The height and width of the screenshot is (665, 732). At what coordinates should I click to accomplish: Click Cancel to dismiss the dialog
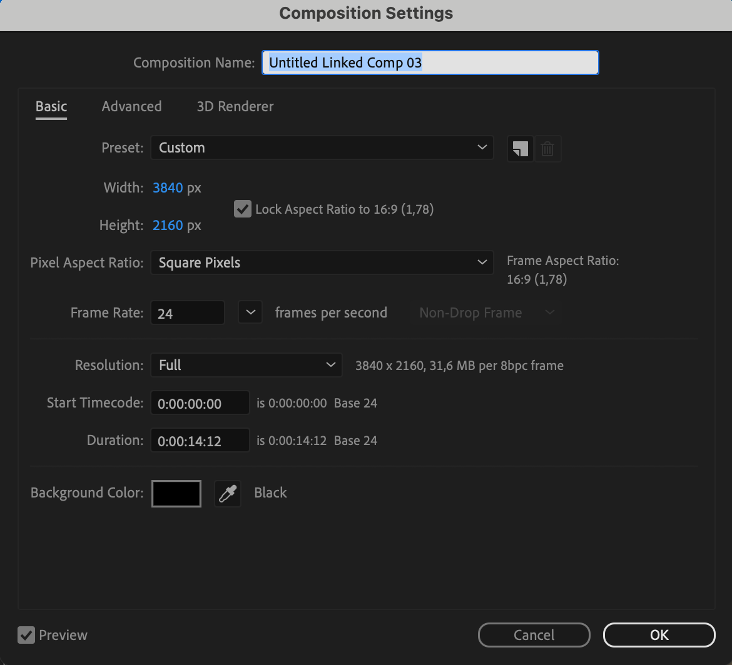pos(534,635)
